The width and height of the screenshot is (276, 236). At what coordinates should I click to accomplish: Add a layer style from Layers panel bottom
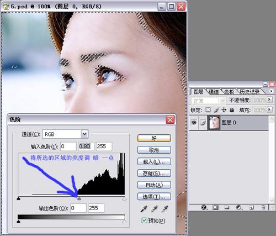pos(204,208)
